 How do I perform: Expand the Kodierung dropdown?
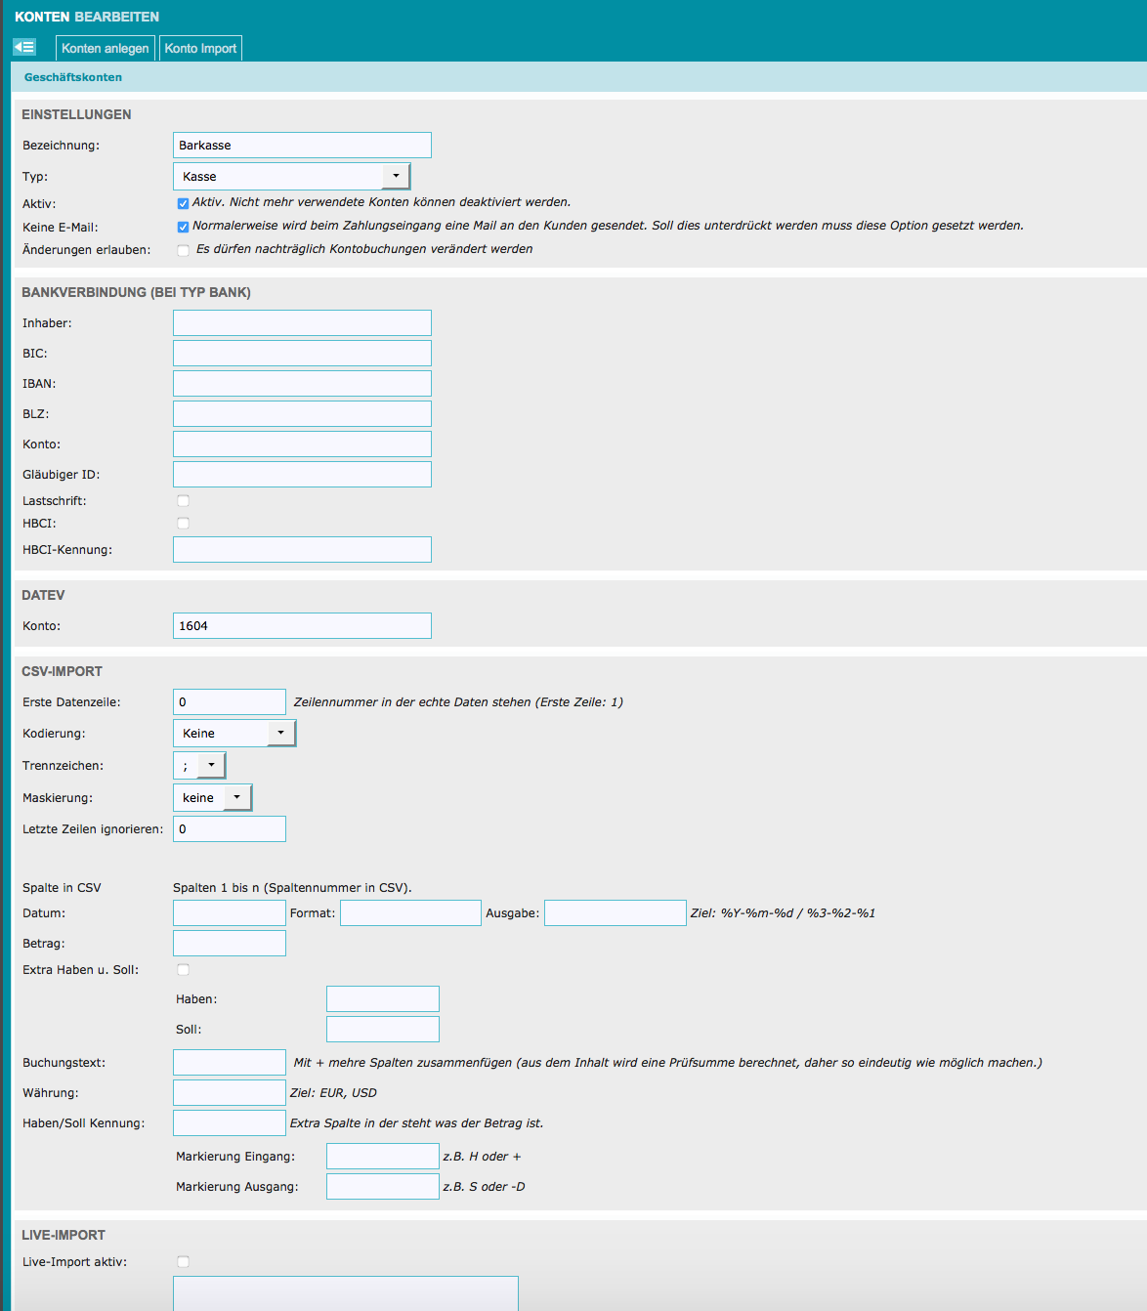(x=234, y=734)
